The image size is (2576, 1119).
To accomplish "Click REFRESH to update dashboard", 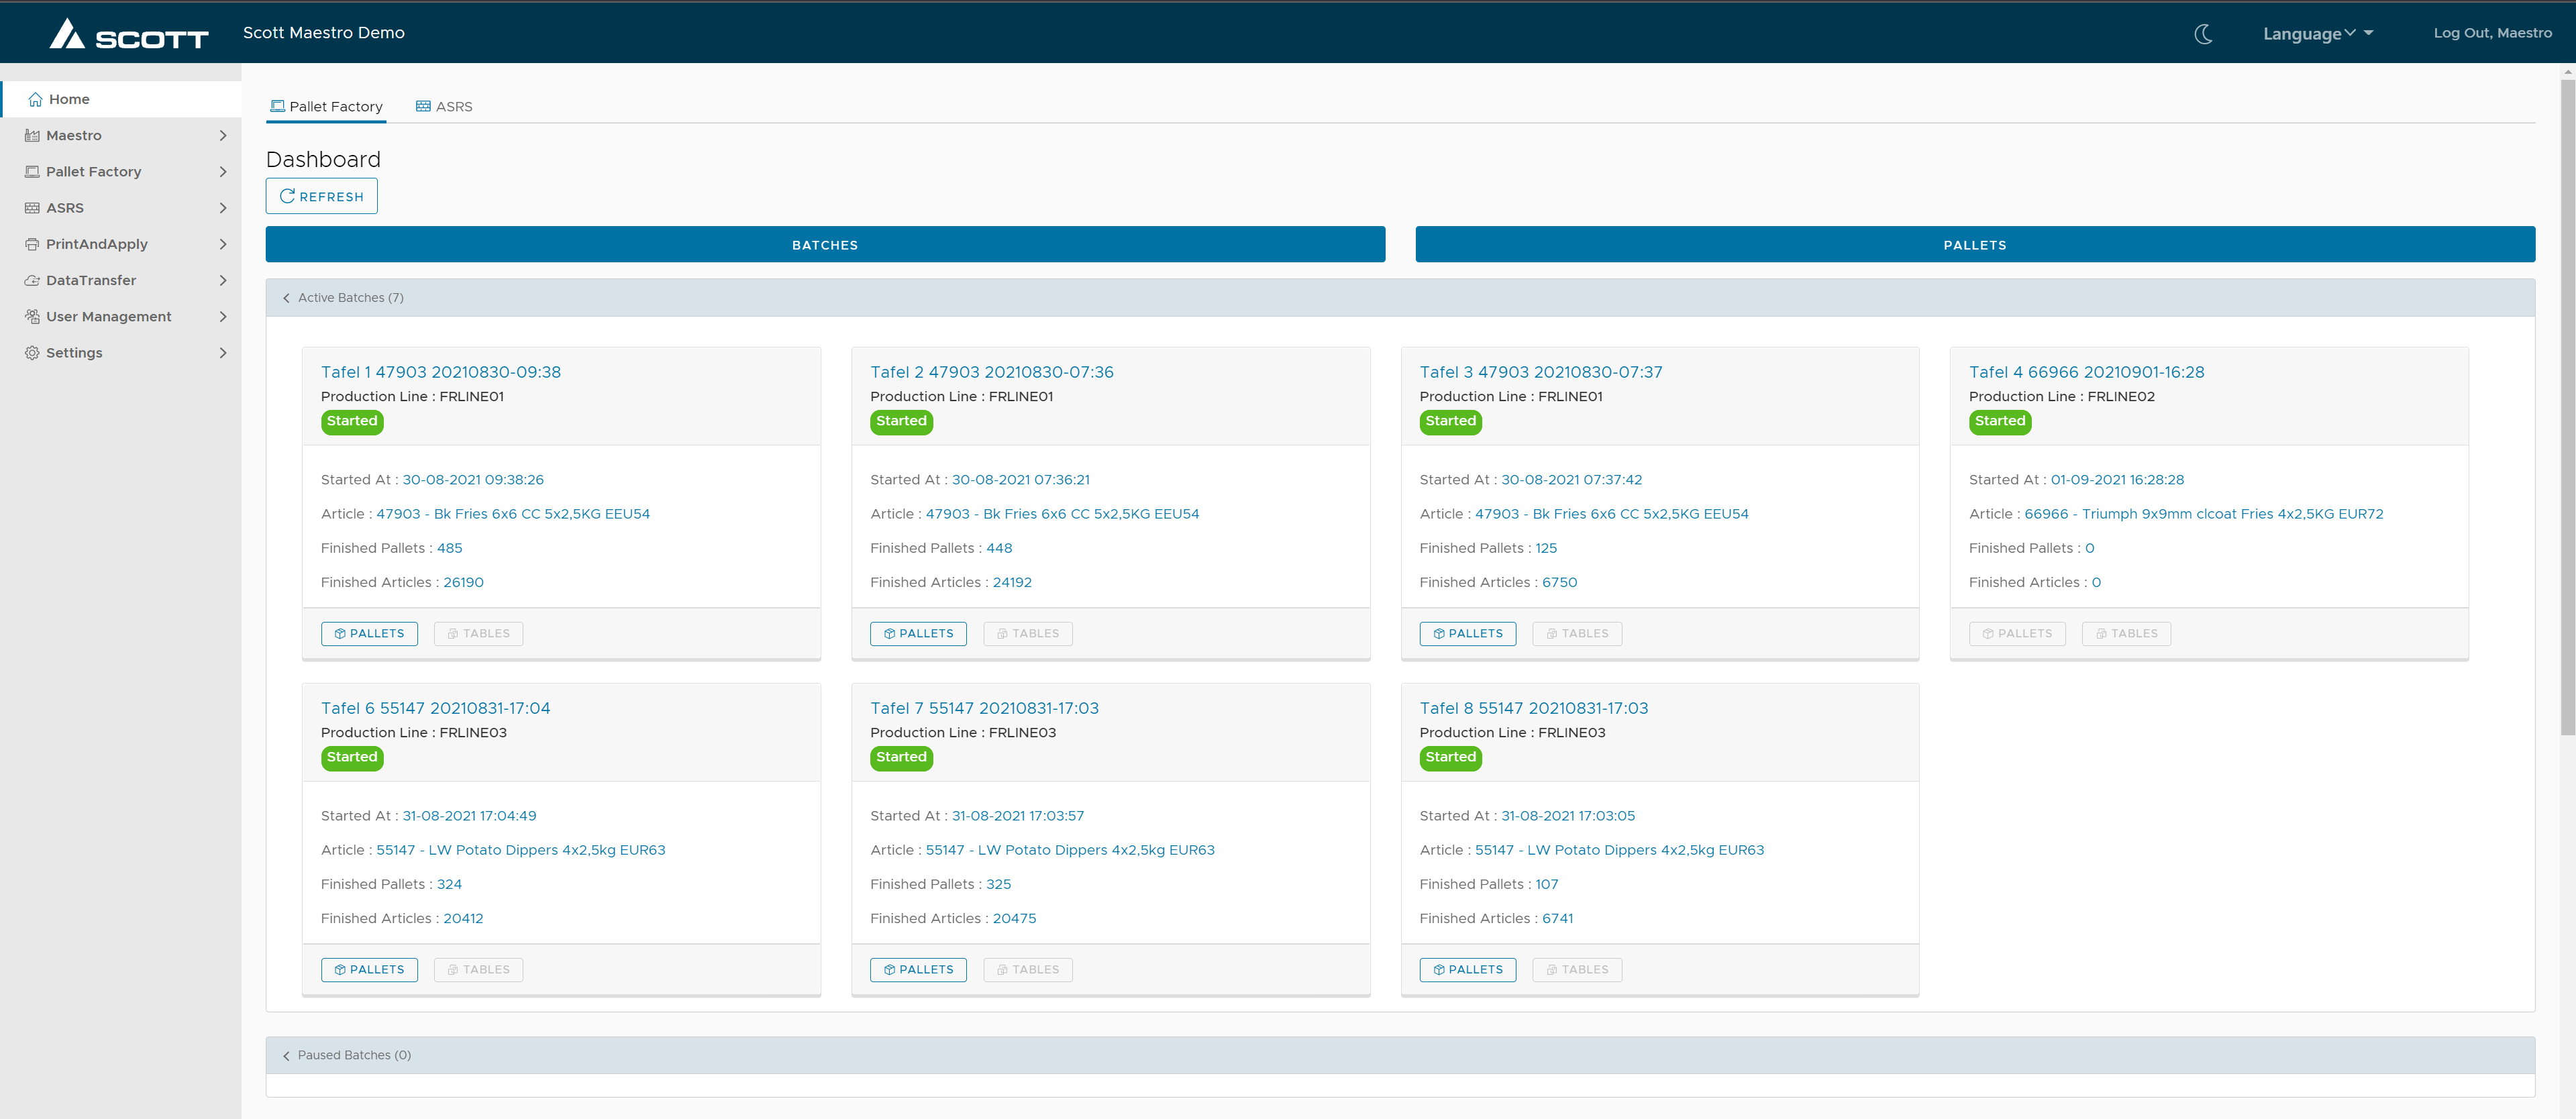I will tap(322, 195).
